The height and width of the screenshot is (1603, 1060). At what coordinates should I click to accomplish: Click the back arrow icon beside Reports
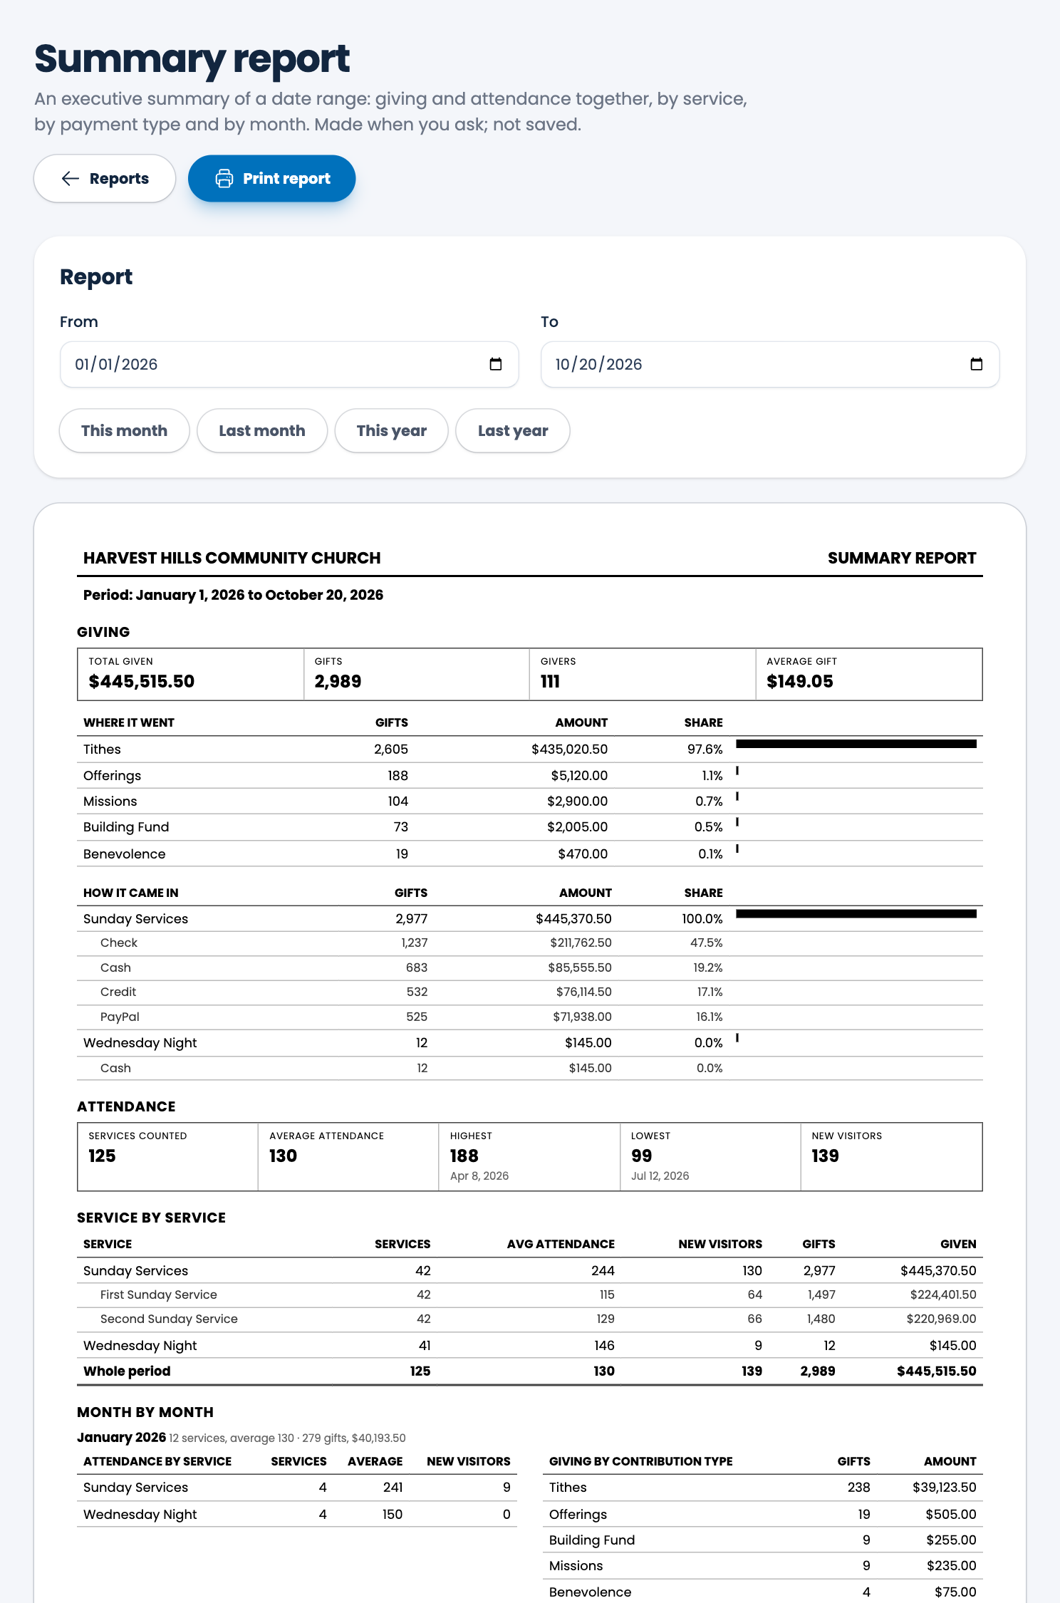coord(71,179)
